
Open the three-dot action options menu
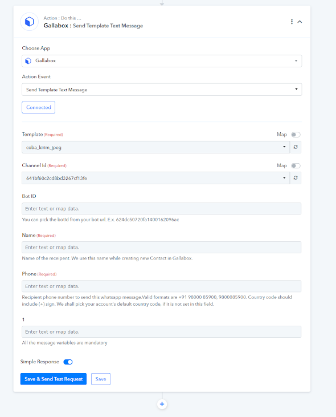292,22
